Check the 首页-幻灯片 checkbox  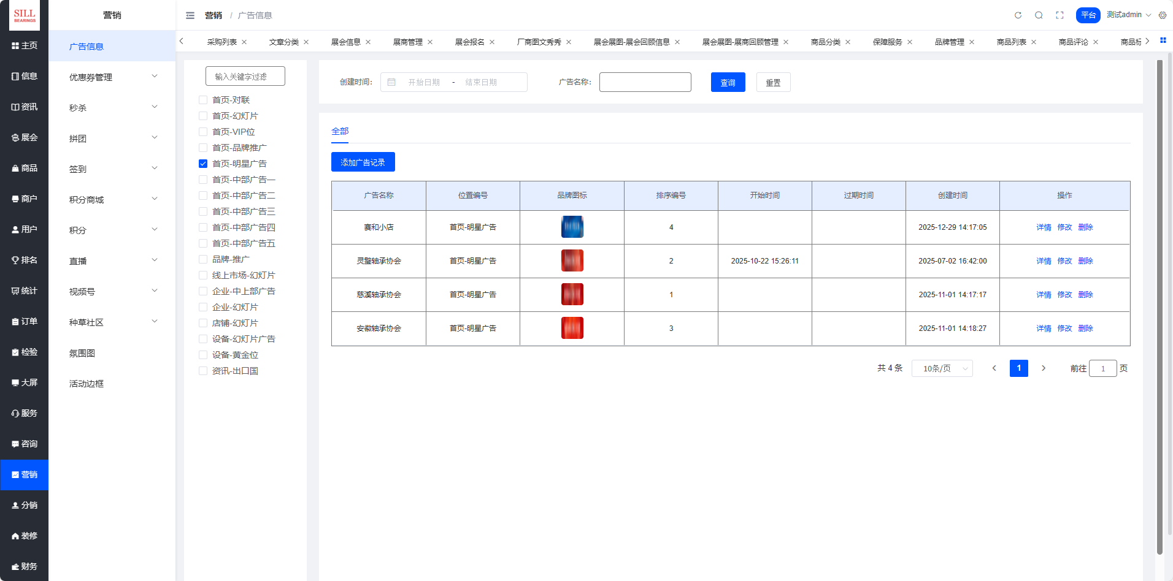tap(203, 116)
